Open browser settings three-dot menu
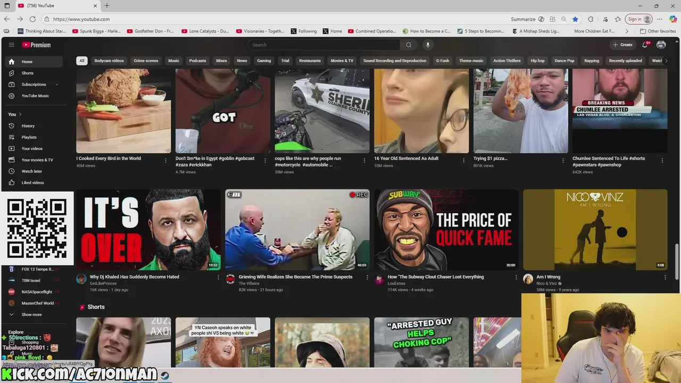The width and height of the screenshot is (681, 383). [x=660, y=19]
